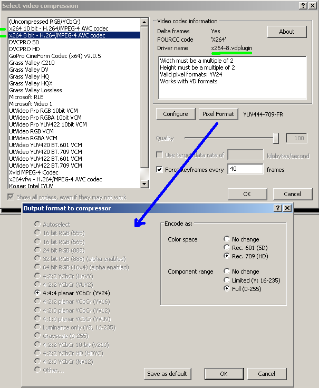Click the keyframes interval field showing 40

(x=245, y=169)
